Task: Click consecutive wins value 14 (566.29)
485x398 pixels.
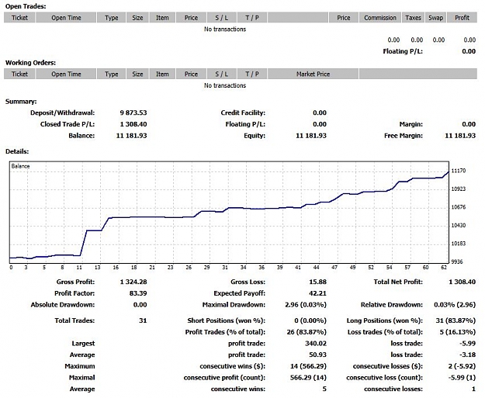Action: pyautogui.click(x=308, y=366)
